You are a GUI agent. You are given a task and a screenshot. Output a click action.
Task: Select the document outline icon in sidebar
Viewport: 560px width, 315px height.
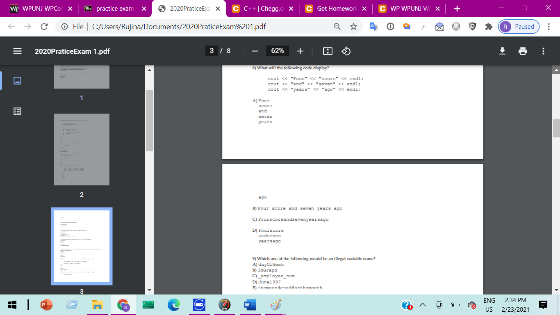pos(17,111)
